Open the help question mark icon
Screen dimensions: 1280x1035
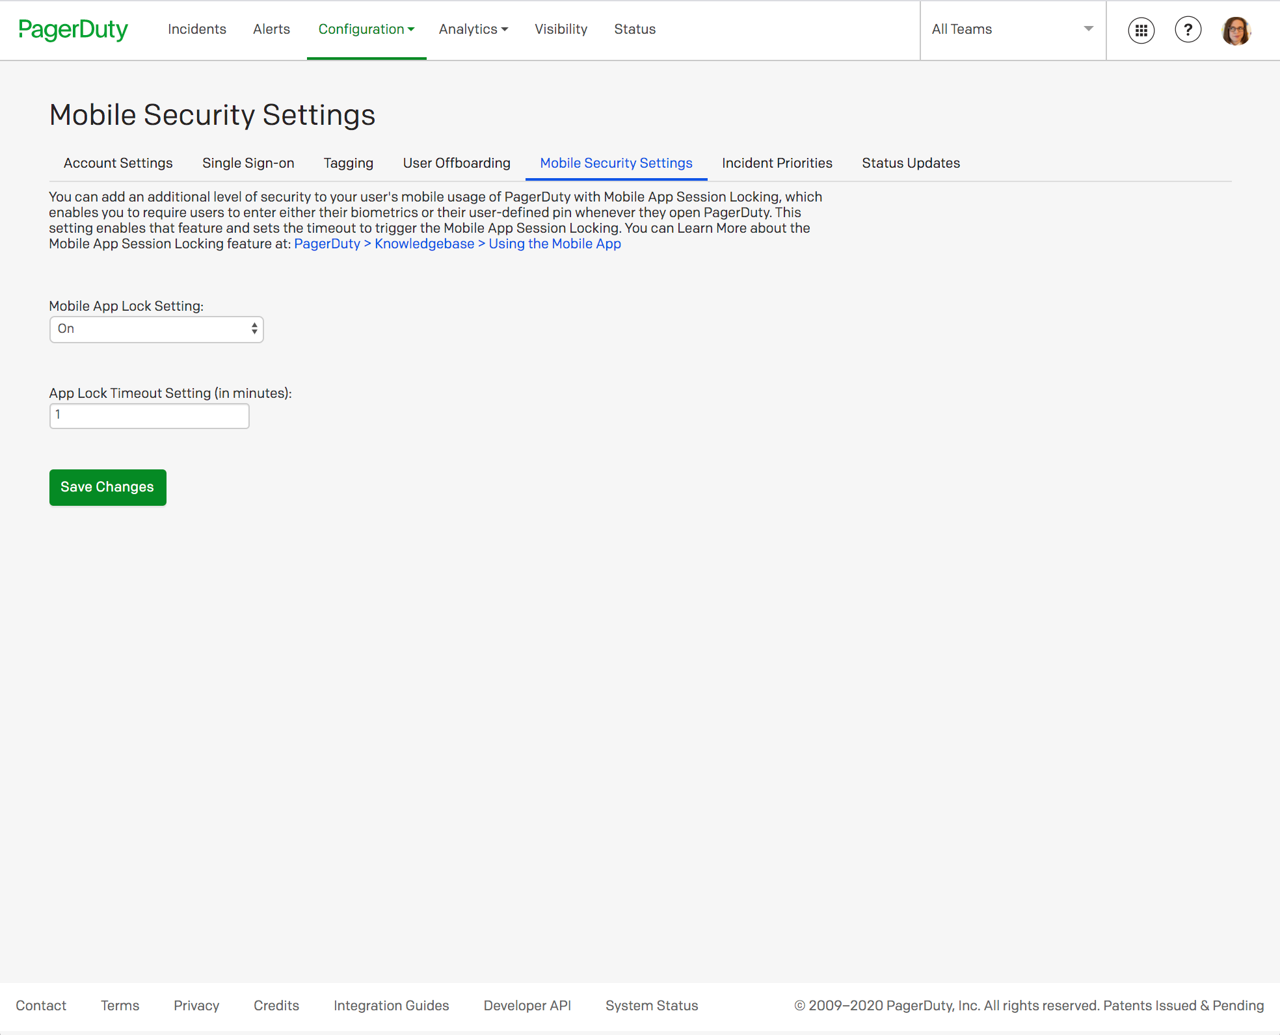click(x=1188, y=30)
